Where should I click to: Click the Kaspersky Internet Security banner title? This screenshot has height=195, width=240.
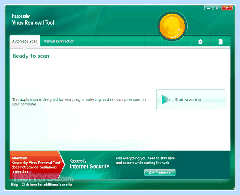(89, 164)
